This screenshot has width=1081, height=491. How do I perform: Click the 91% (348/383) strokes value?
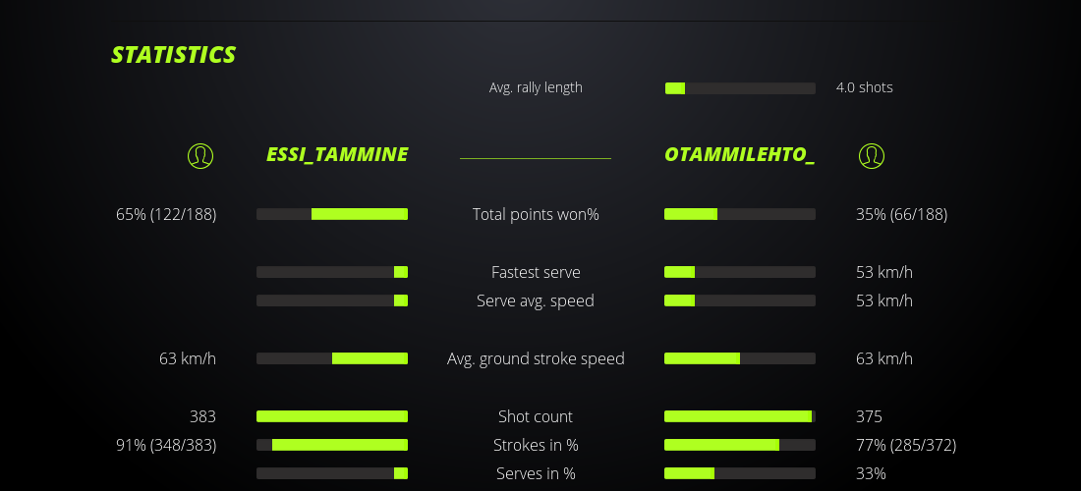coord(166,445)
